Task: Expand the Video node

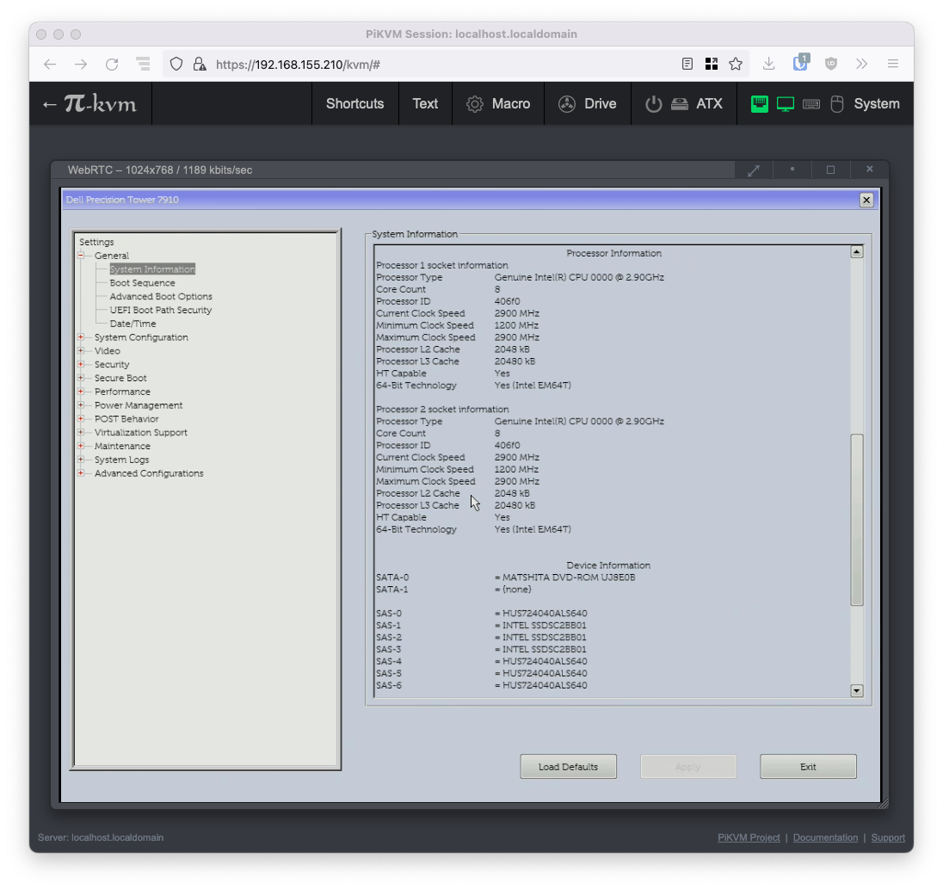Action: 81,350
